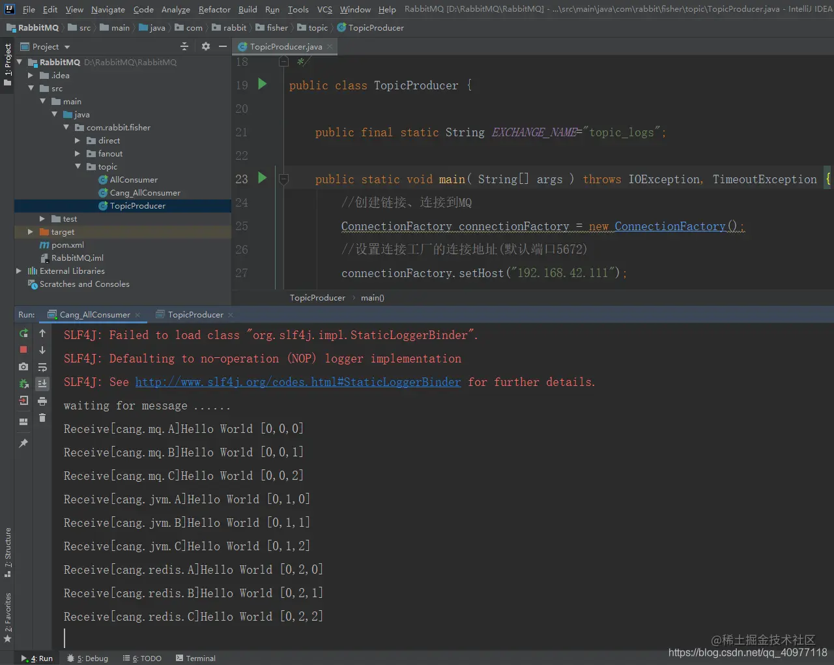834x665 pixels.
Task: Select RabbitMQ.iml file
Action: click(x=77, y=258)
